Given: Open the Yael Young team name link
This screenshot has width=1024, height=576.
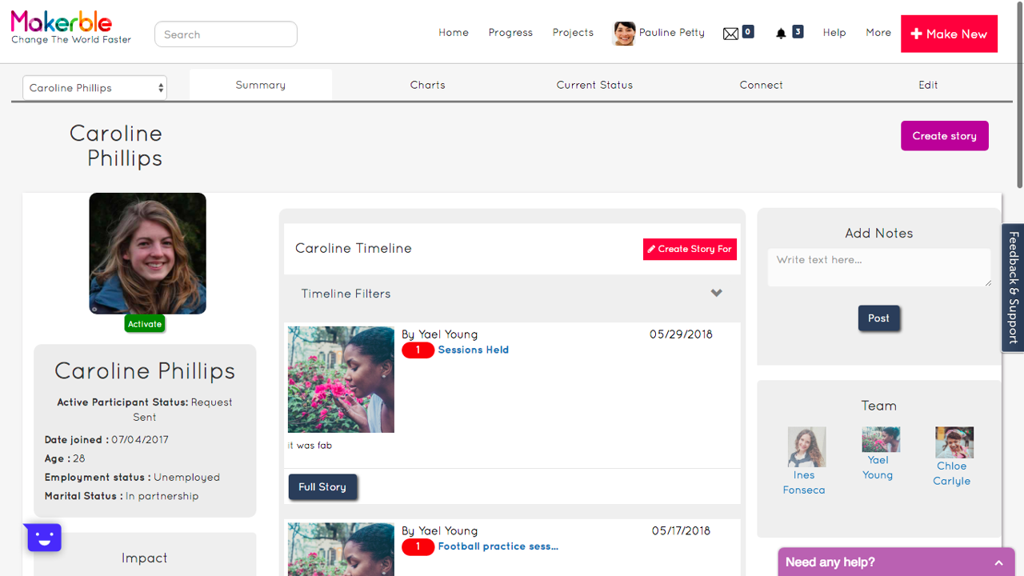Looking at the screenshot, I should 878,467.
